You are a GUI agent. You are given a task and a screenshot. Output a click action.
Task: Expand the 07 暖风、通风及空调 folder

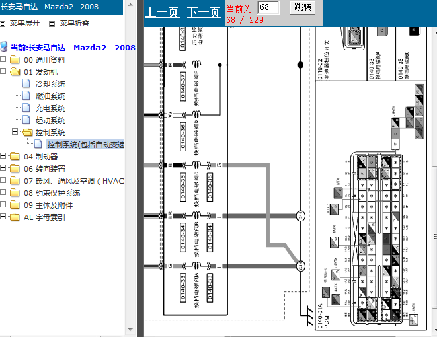click(3, 180)
